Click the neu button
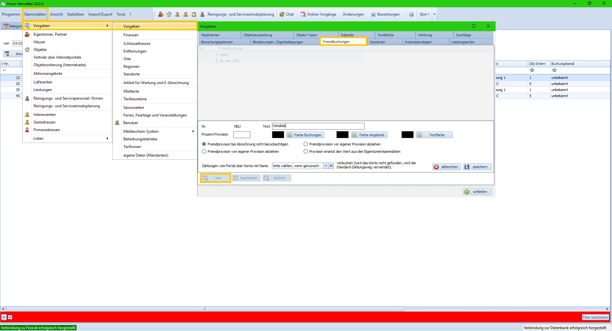 click(216, 178)
